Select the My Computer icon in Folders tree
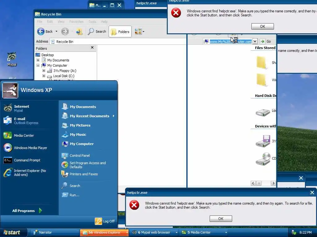Screen dimensions: 317x237 [x=44, y=65]
